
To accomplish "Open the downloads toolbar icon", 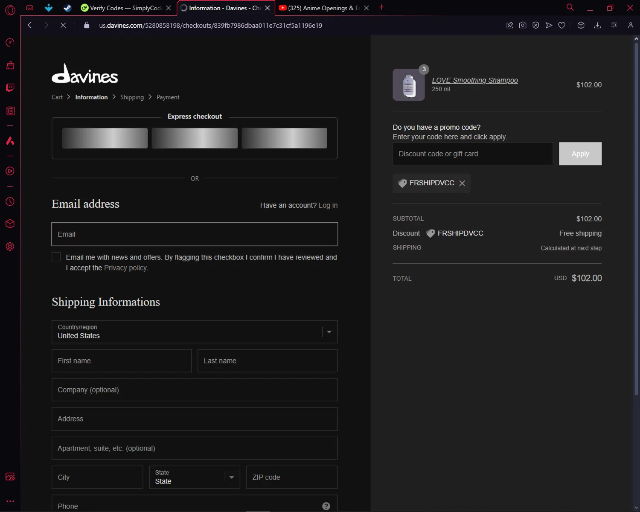I will click(597, 25).
